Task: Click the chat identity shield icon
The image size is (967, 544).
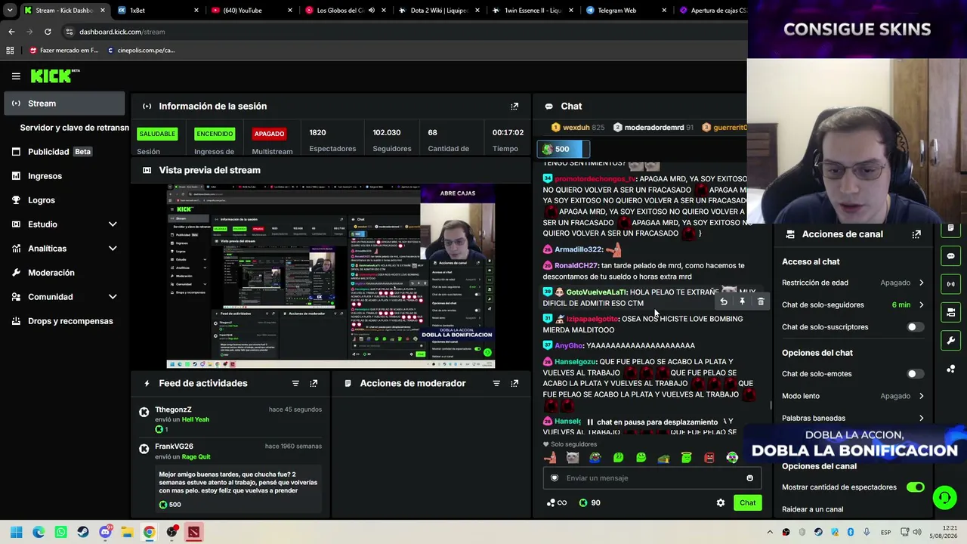Action: (x=555, y=478)
